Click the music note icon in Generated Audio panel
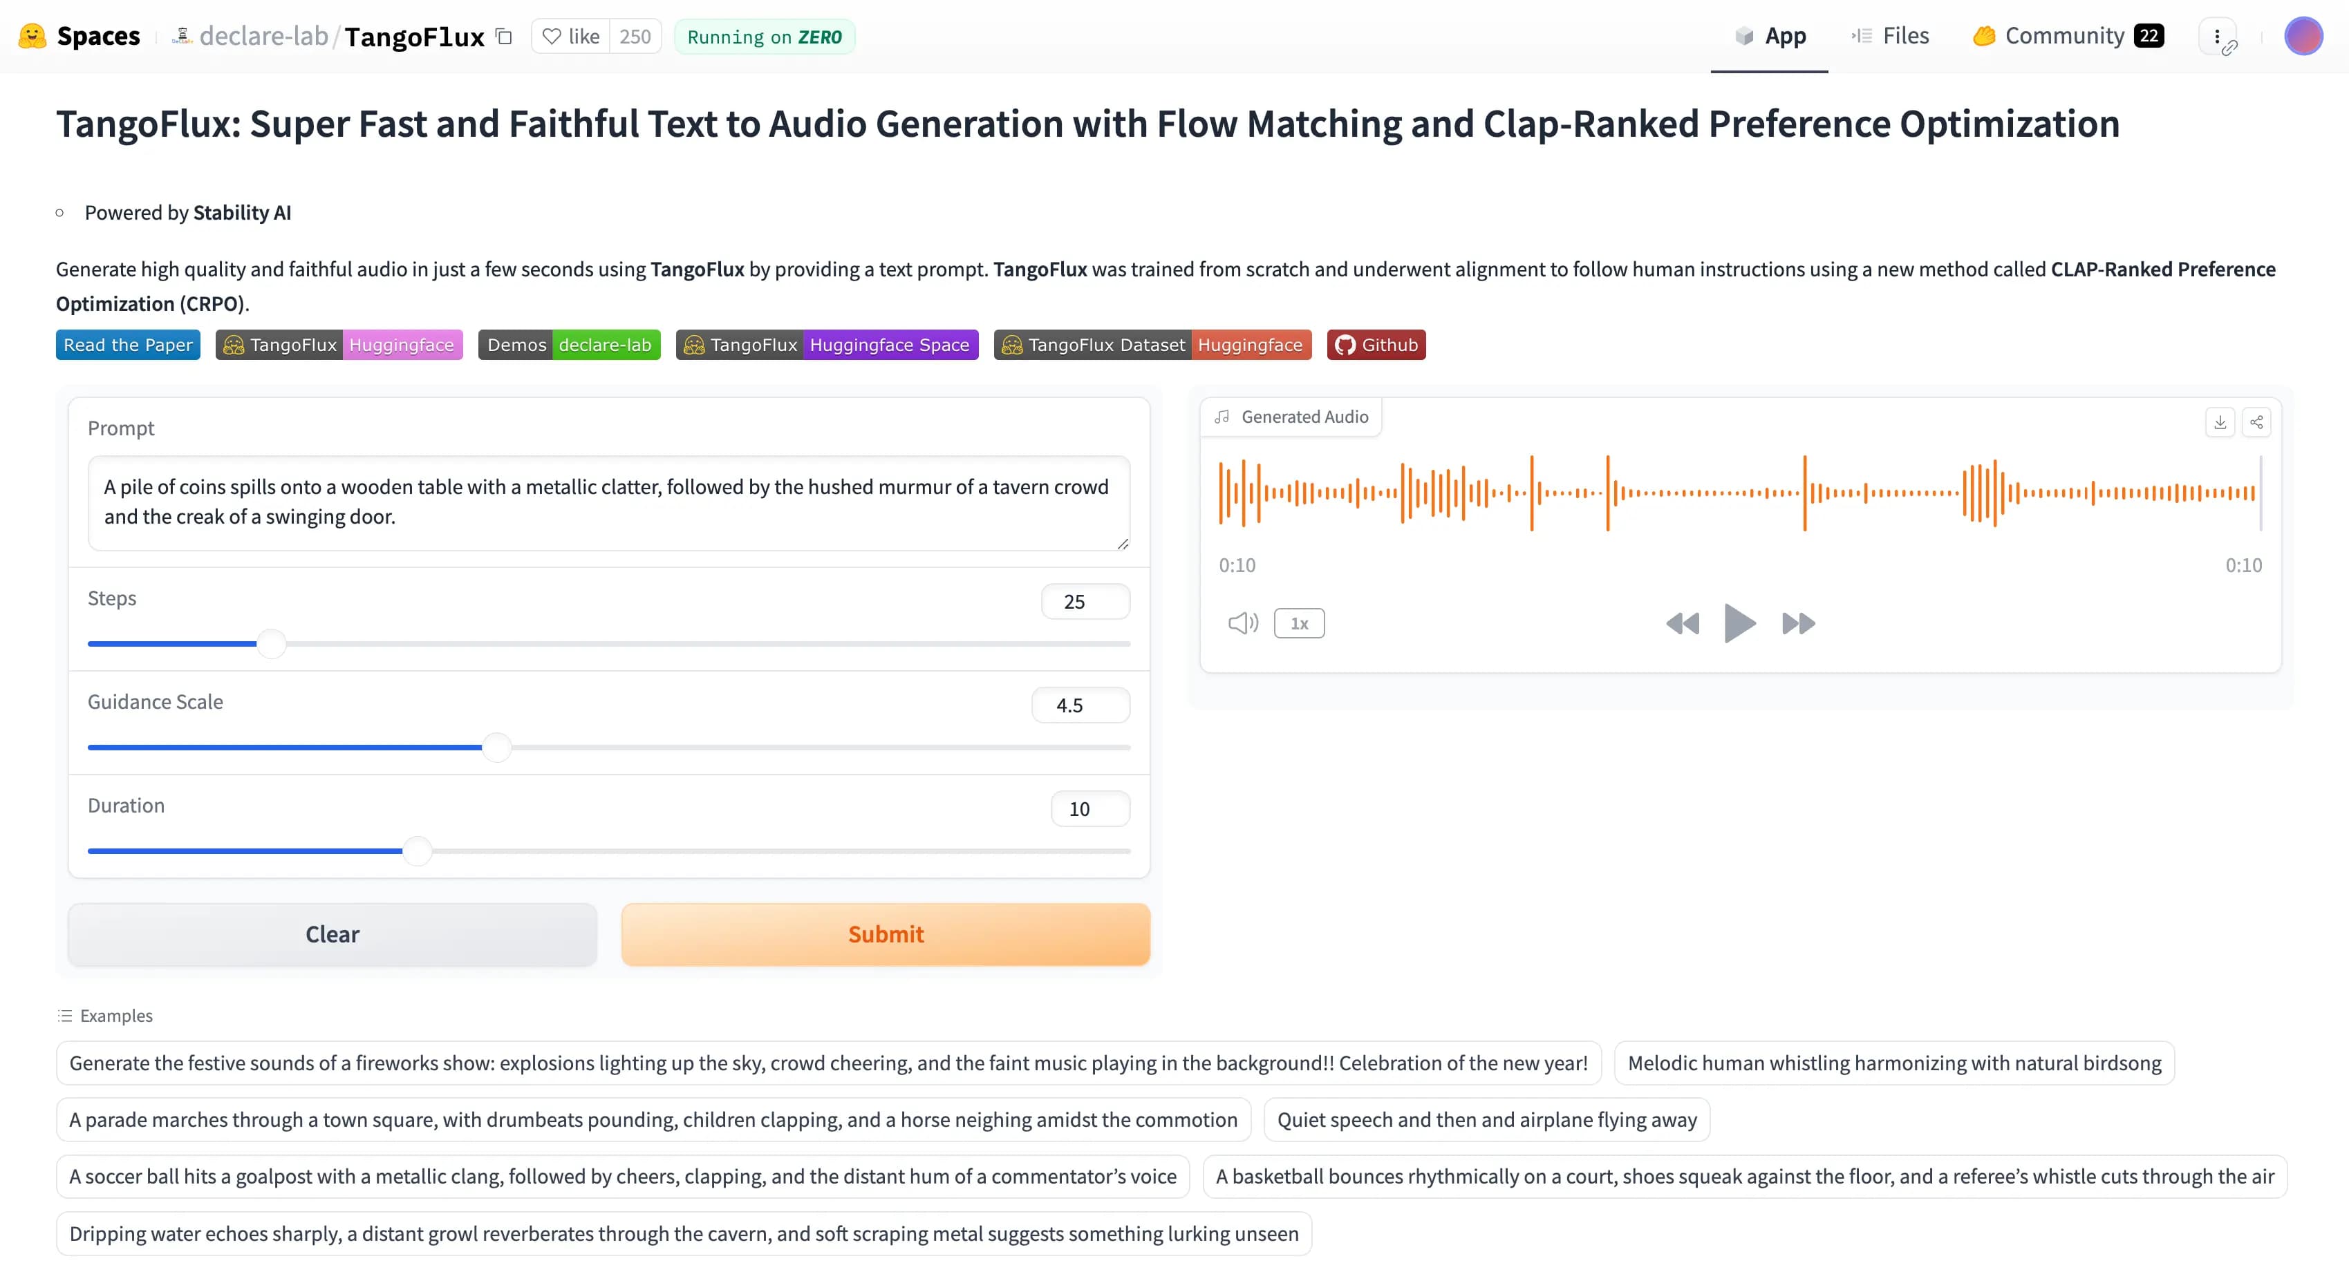Viewport: 2349px width, 1263px height. tap(1223, 417)
